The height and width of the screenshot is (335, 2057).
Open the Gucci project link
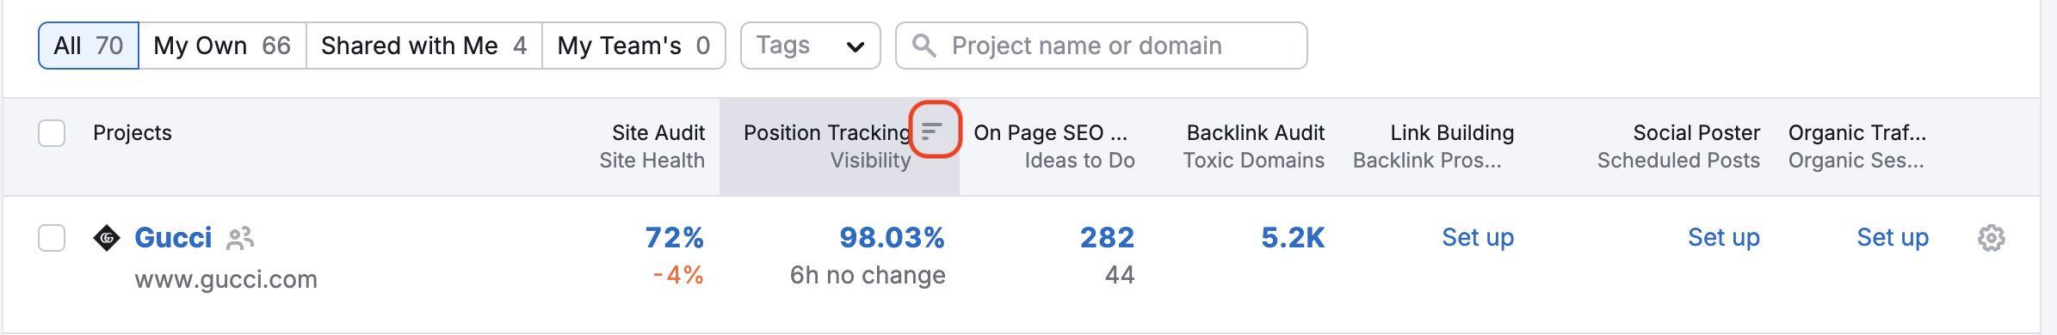(173, 238)
